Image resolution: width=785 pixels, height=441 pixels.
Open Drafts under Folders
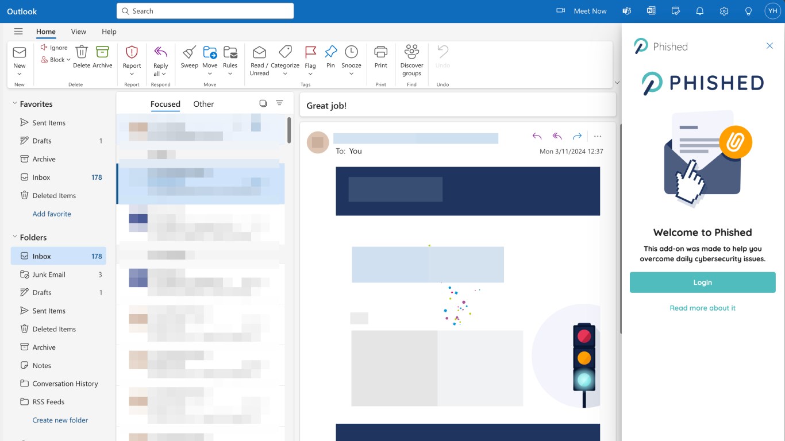[x=59, y=292]
